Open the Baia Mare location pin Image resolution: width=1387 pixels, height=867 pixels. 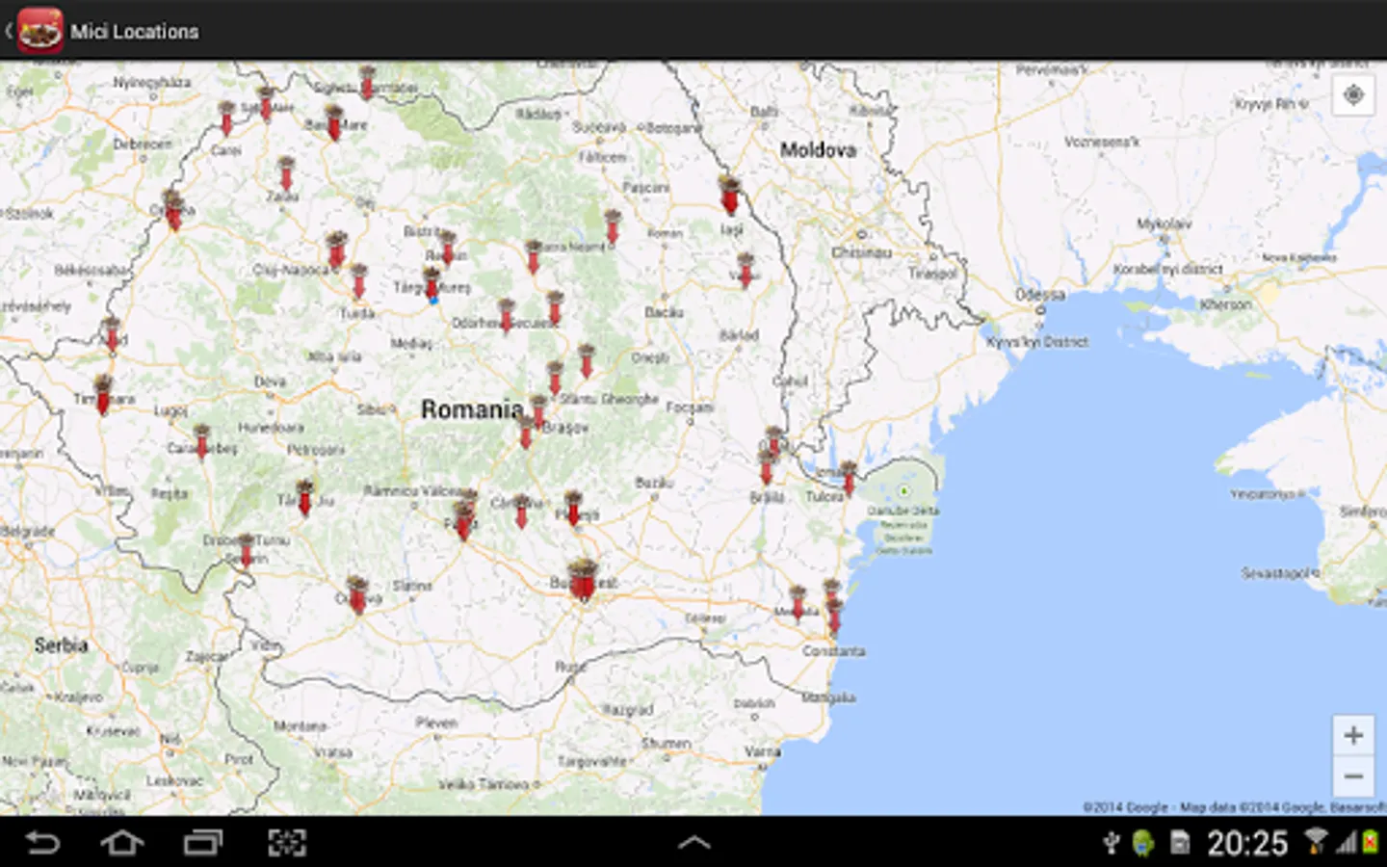334,124
